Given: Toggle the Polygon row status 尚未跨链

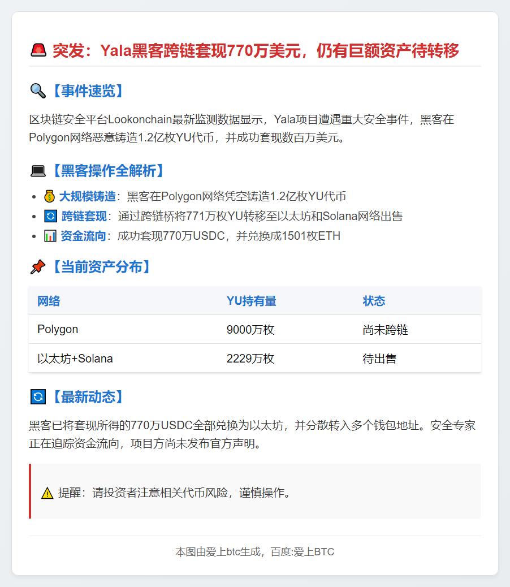Looking at the screenshot, I should pos(386,329).
